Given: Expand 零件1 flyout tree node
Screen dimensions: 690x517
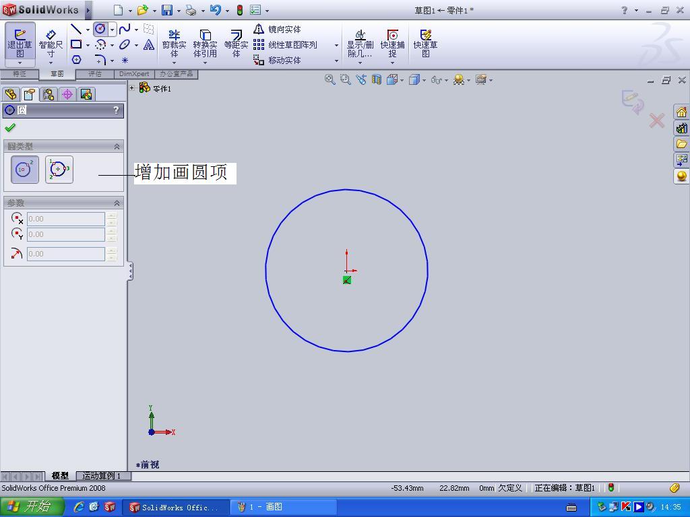Looking at the screenshot, I should (131, 88).
